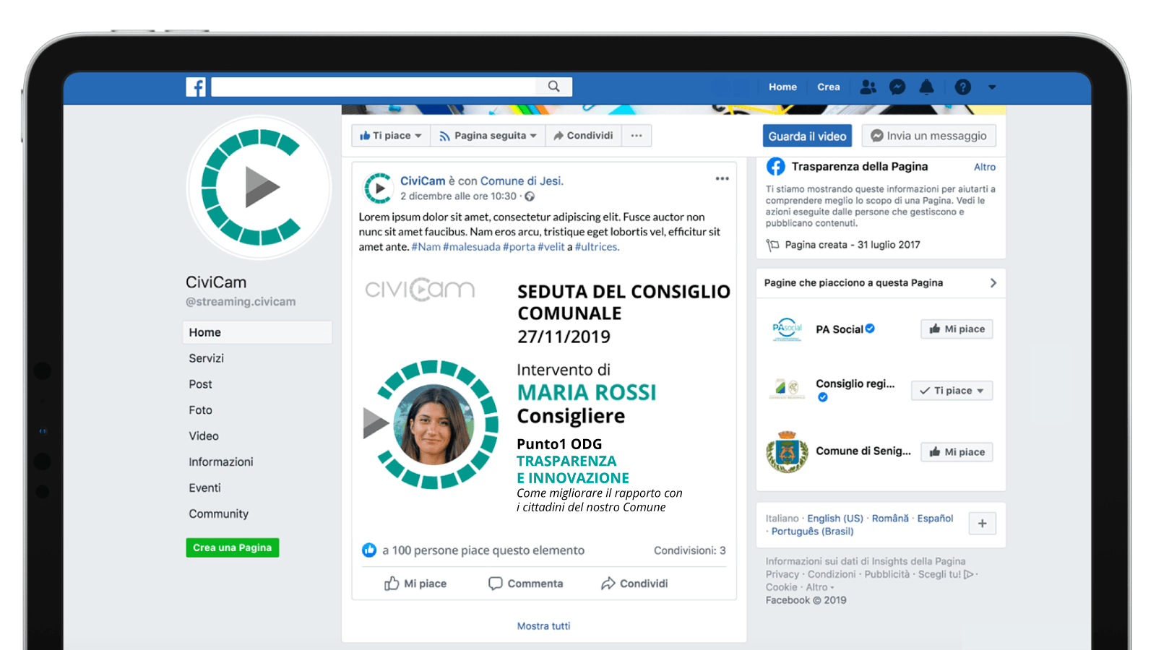Like Comune di Senig... with Mi piace
This screenshot has width=1156, height=650.
(x=957, y=452)
